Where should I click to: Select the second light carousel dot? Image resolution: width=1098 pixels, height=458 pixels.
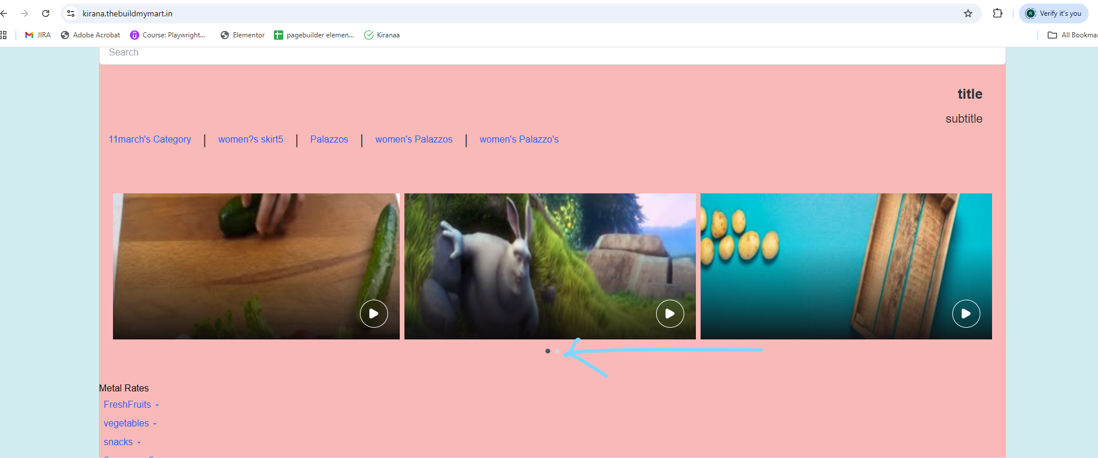click(557, 351)
